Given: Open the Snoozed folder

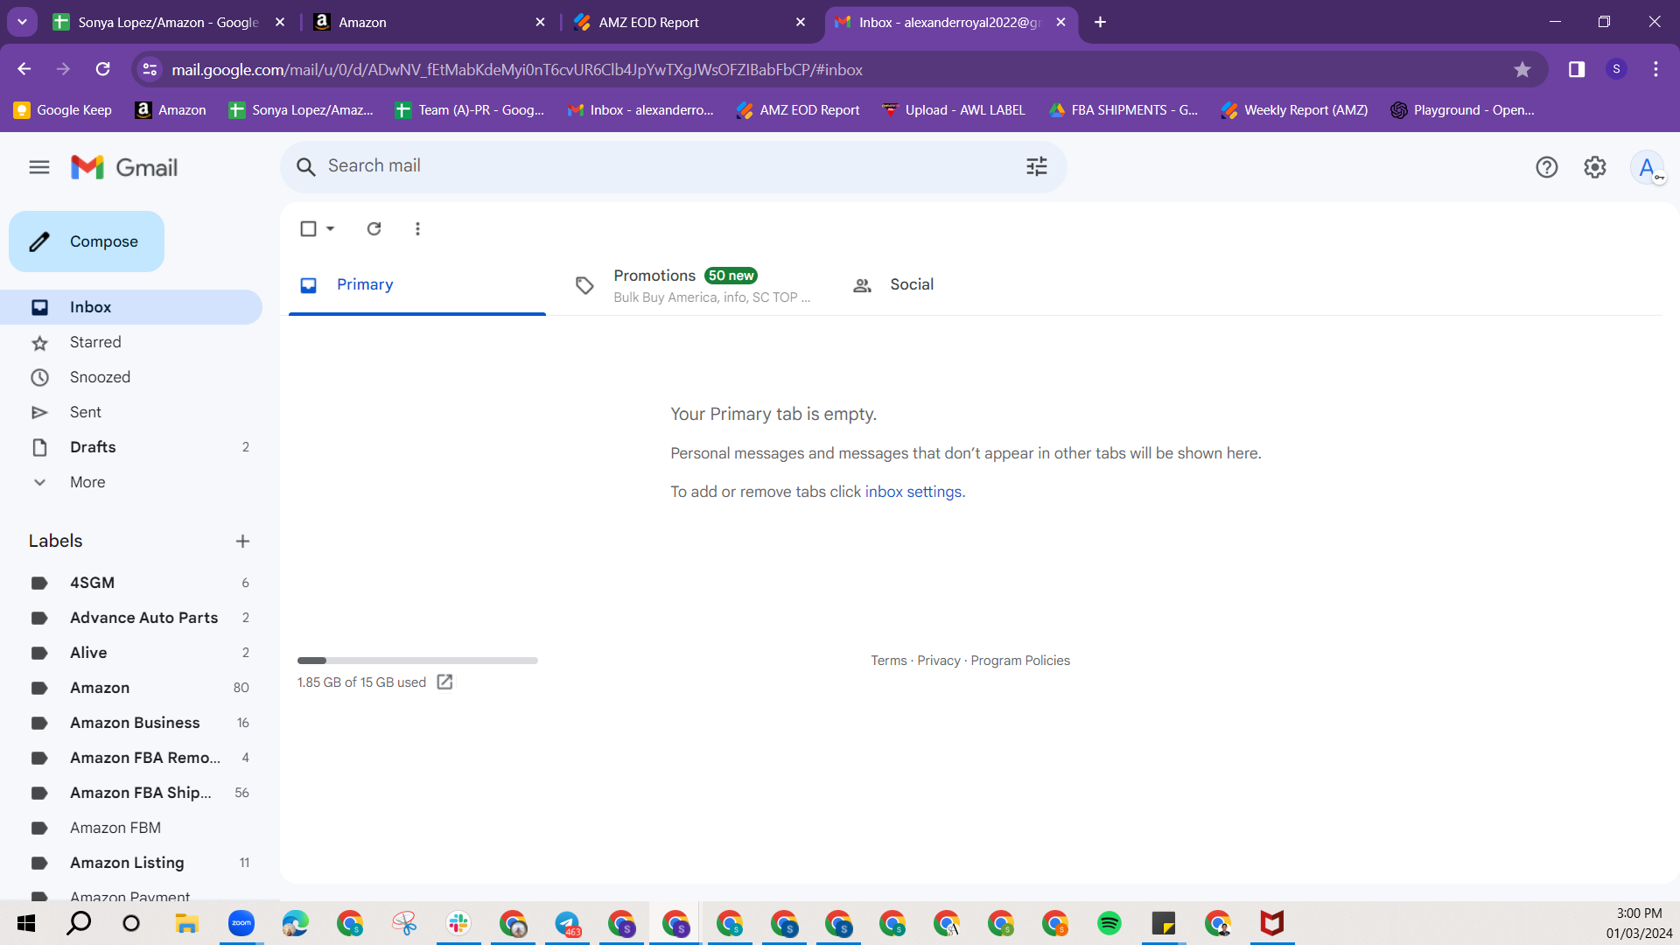Looking at the screenshot, I should (x=131, y=377).
